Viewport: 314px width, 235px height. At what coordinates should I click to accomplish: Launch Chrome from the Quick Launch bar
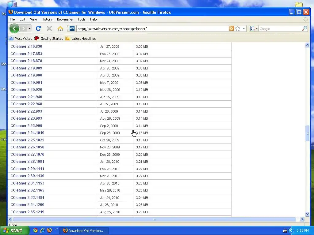(35, 230)
